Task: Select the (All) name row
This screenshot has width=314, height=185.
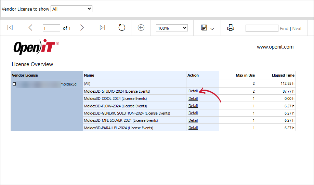Action: tap(87, 83)
